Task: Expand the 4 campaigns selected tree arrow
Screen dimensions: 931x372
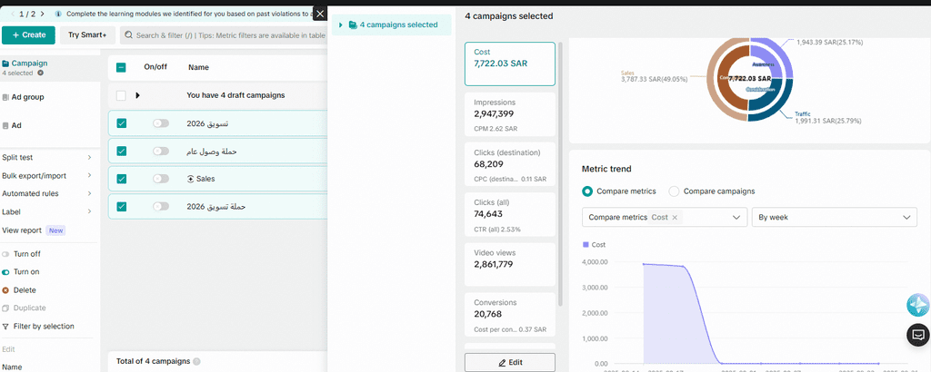Action: click(x=341, y=24)
